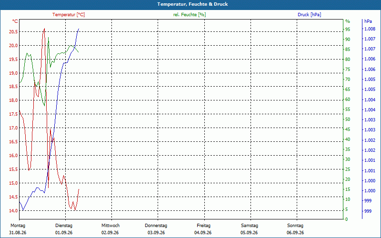Click the Donnerstag day label

[x=156, y=226]
